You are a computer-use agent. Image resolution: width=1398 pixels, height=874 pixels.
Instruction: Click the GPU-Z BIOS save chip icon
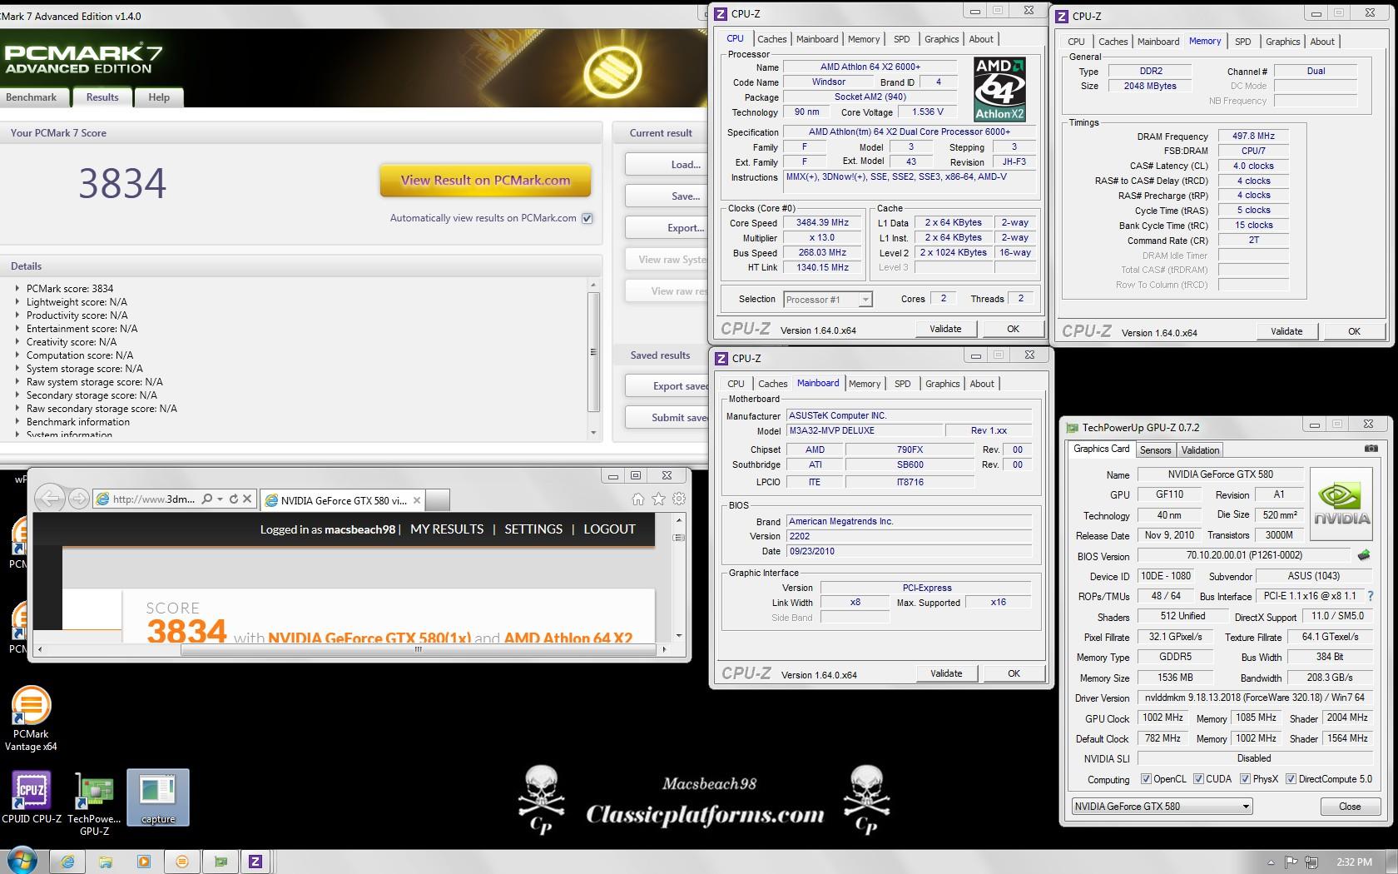(1364, 555)
